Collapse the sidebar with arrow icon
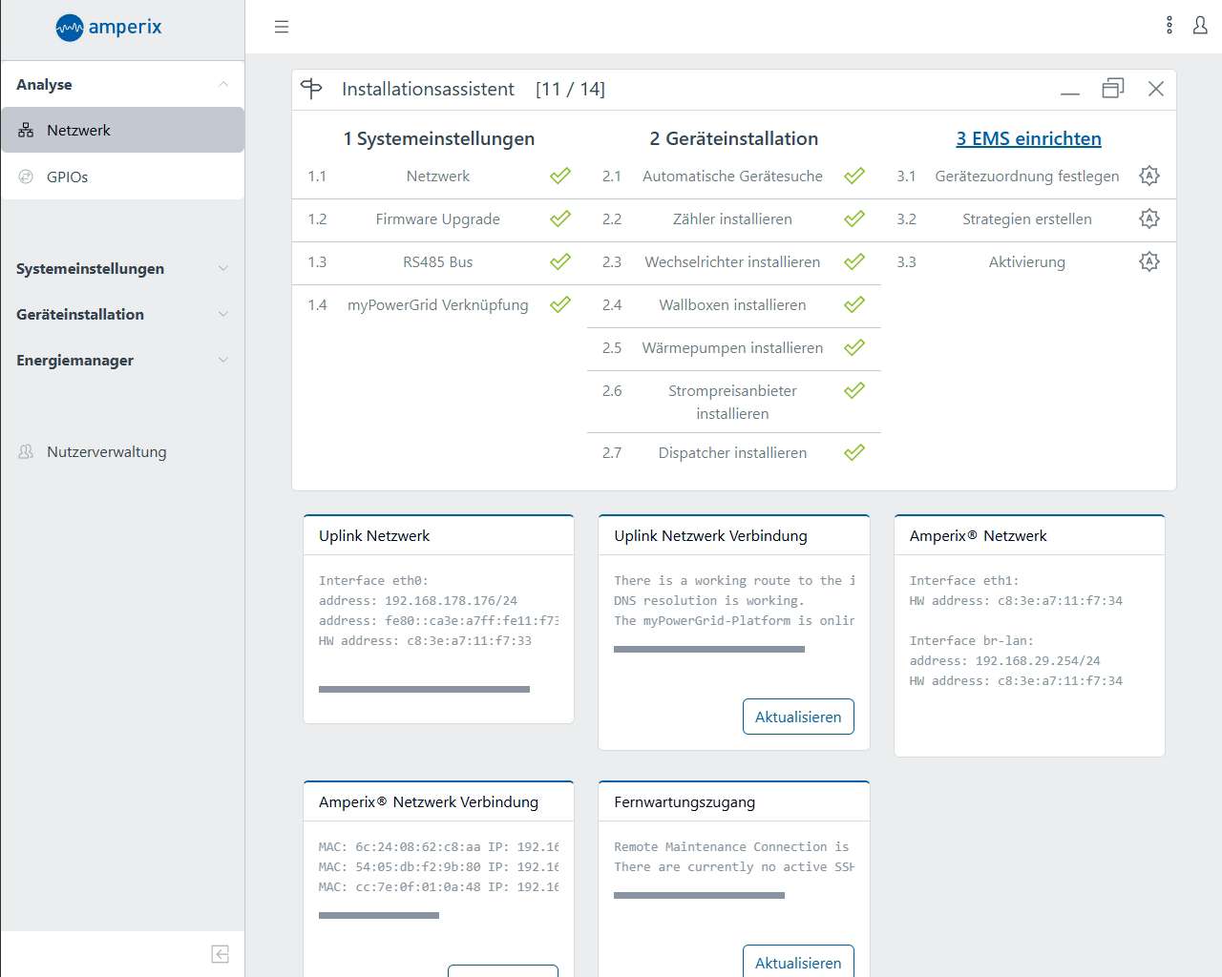1222x977 pixels. pos(220,954)
